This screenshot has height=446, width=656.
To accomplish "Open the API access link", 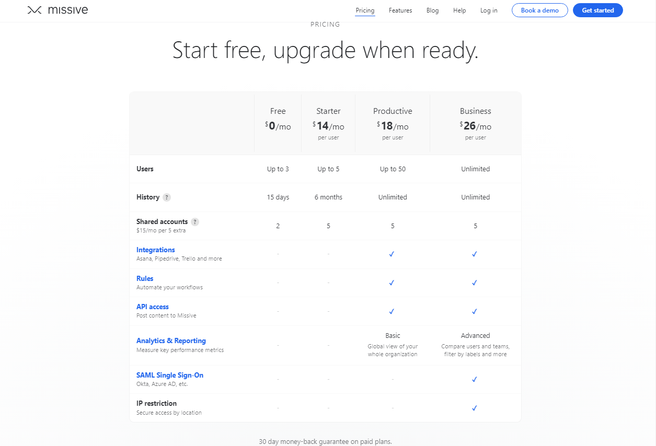I will pyautogui.click(x=153, y=307).
